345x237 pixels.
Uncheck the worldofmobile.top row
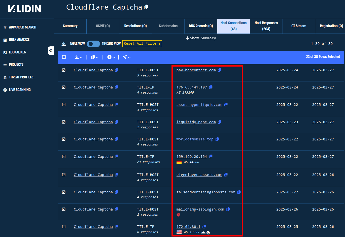pos(64,139)
